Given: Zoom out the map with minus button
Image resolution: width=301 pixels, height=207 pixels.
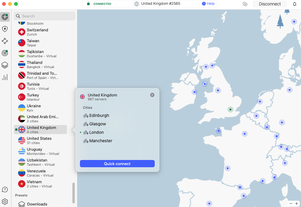Looking at the screenshot, I should [x=291, y=204].
